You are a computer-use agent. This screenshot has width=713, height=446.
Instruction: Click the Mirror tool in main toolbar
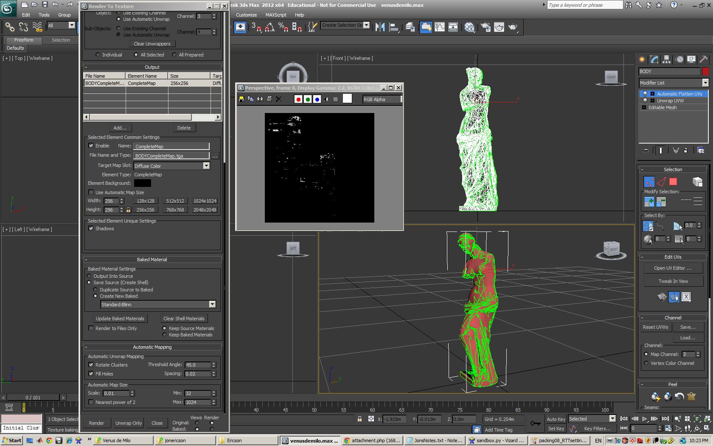point(380,27)
